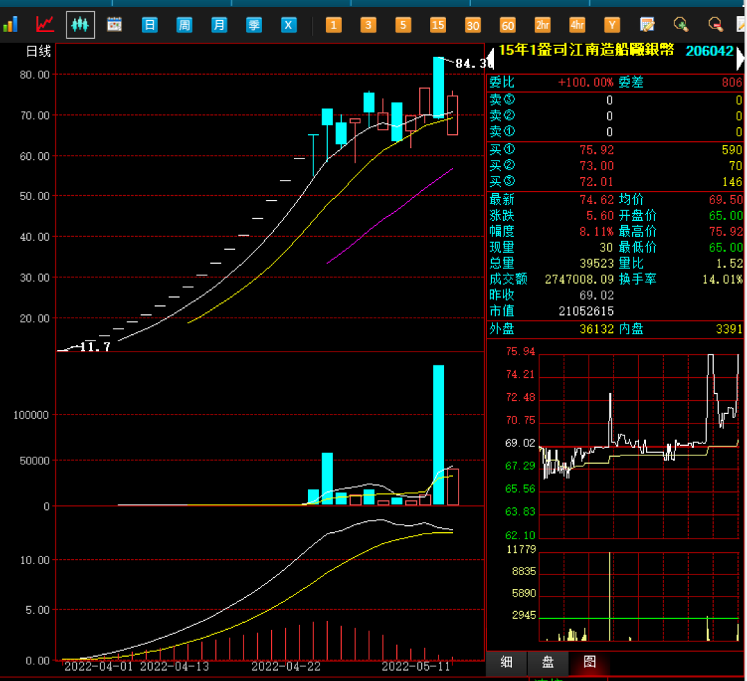Click the 卖① ask row label
747x681 pixels.
click(502, 132)
